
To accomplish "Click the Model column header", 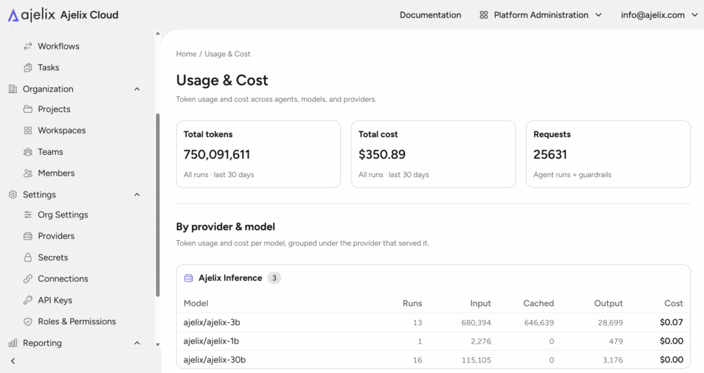I will point(196,303).
